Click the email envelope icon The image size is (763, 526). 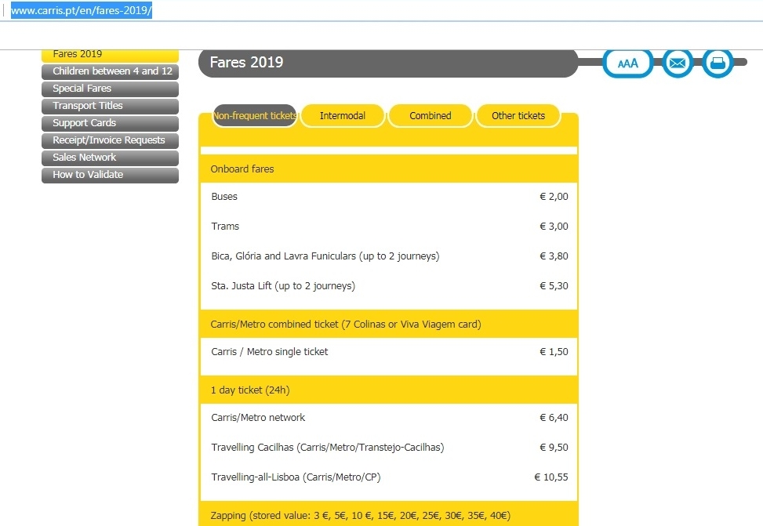coord(678,63)
